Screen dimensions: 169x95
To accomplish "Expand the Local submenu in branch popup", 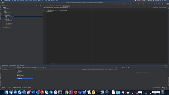I will (x=25, y=77).
